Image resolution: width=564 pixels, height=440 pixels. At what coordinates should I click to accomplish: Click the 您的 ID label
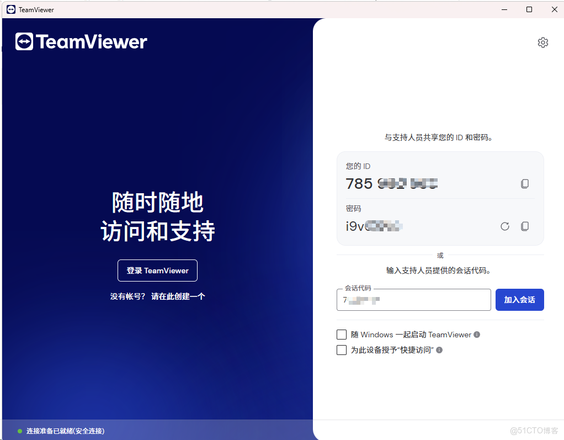[x=358, y=166]
